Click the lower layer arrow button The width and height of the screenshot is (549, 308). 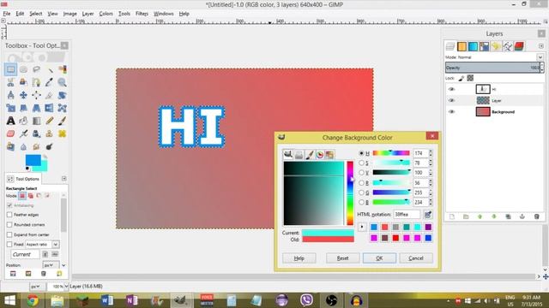[494, 216]
